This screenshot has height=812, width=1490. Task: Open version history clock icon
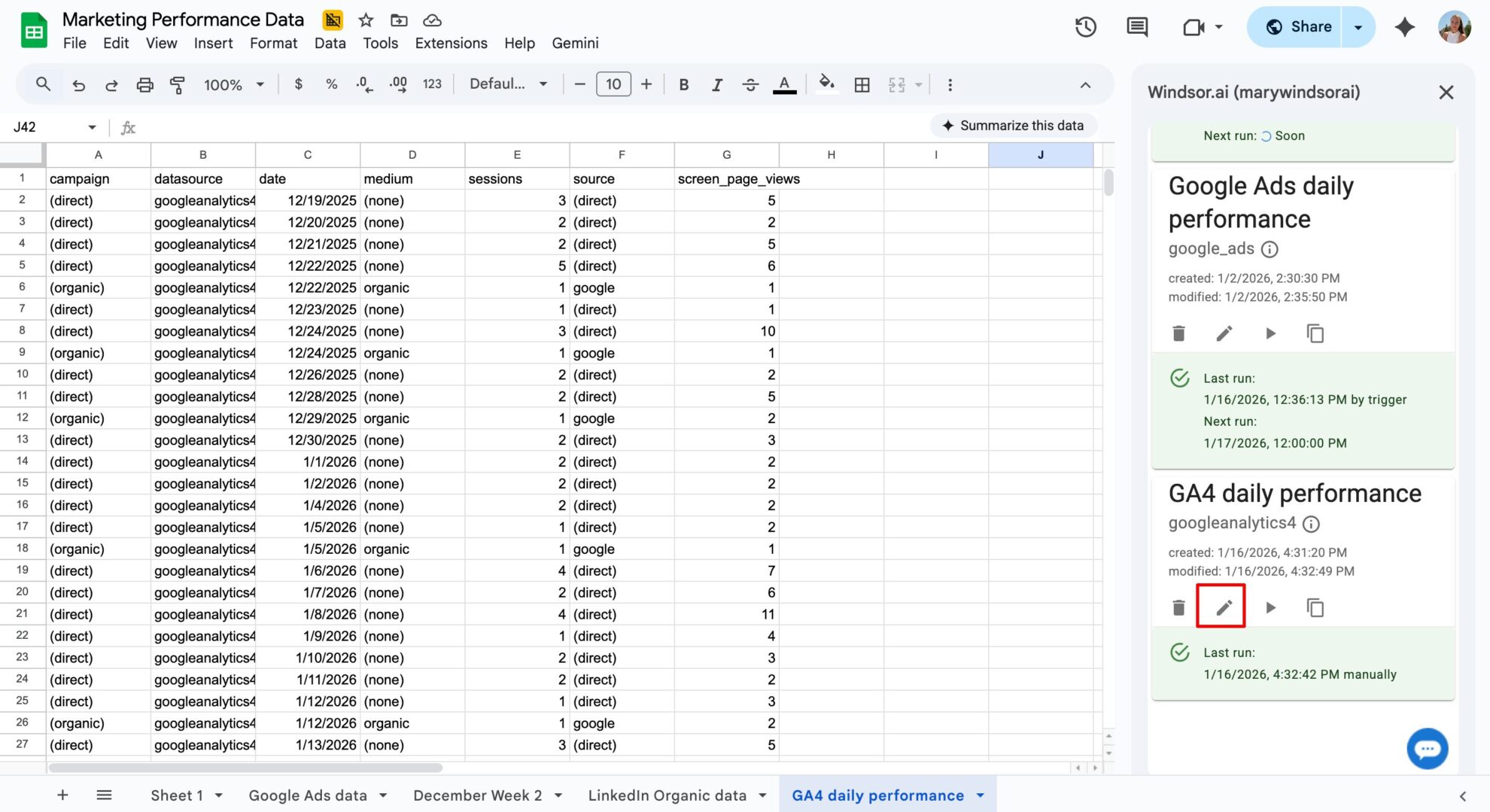pos(1085,27)
